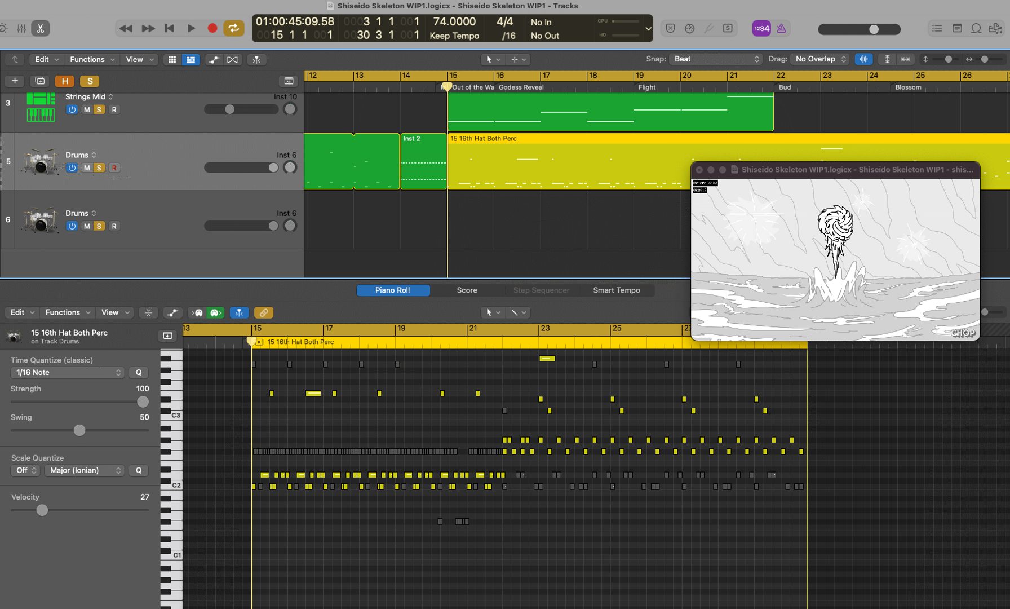Click the Record button in transport
The height and width of the screenshot is (609, 1010).
click(212, 28)
